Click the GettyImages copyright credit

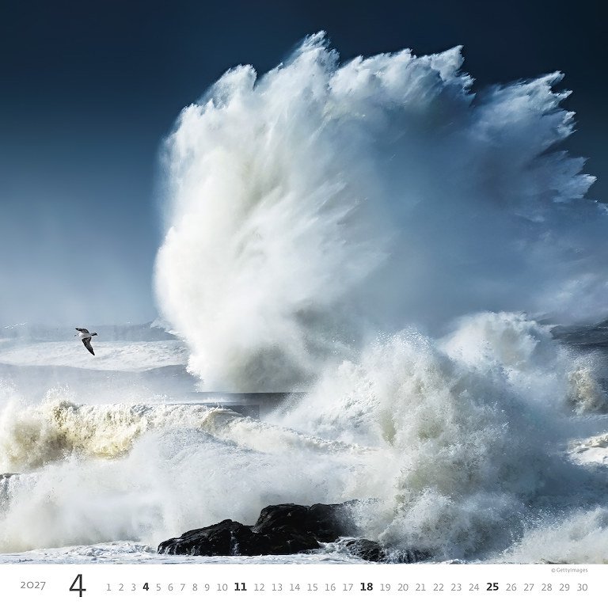pyautogui.click(x=570, y=570)
